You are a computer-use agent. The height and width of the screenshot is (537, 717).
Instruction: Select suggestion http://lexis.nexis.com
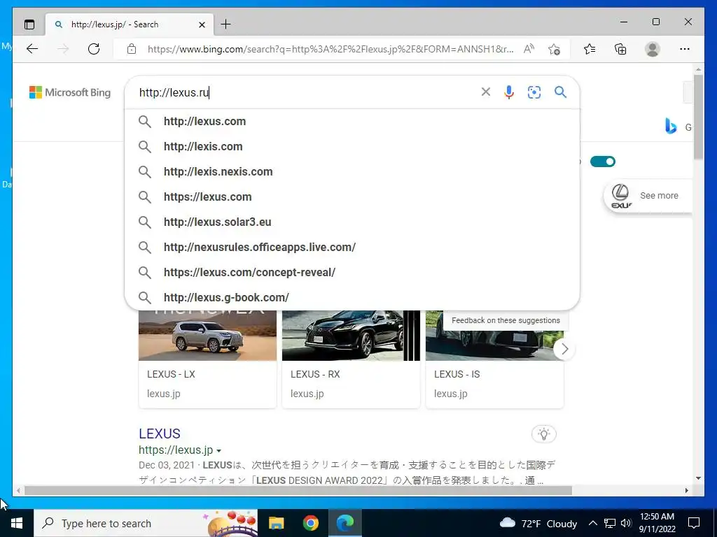coord(352,172)
